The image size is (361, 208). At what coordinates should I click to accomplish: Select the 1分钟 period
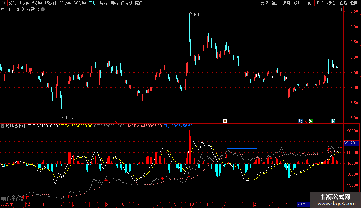click(x=24, y=3)
